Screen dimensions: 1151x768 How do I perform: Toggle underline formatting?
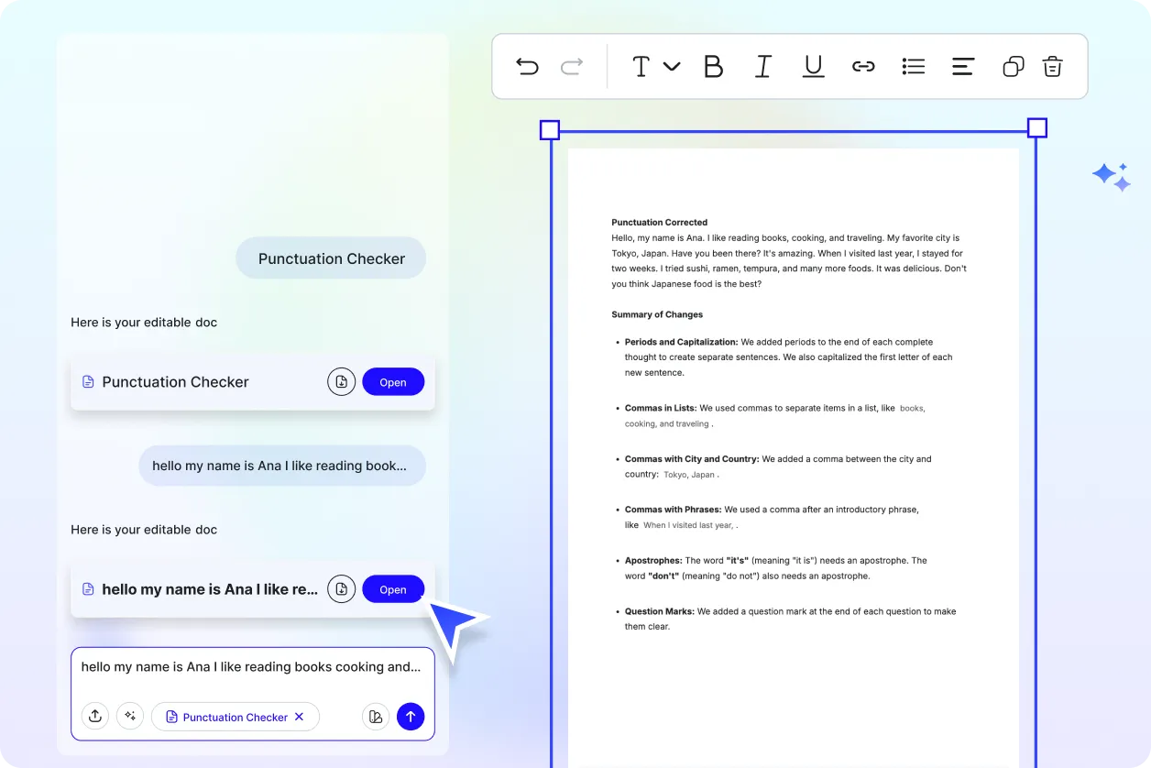point(813,66)
